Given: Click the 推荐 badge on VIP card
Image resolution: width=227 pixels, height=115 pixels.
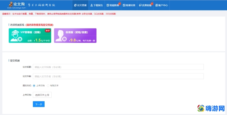Looking at the screenshot, I should (47, 31).
